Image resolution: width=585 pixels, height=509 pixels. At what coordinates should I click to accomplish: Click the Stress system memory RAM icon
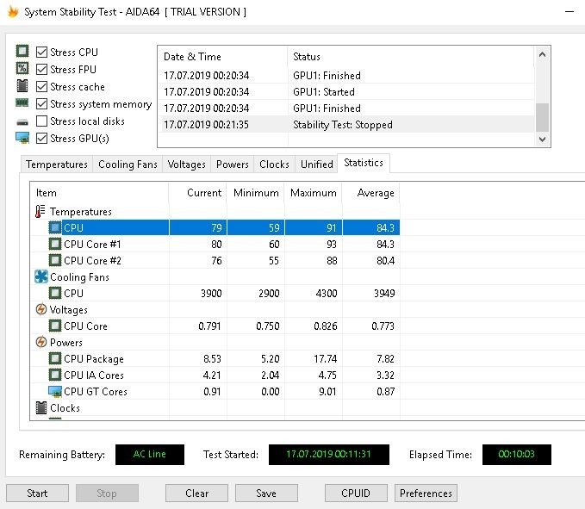22,102
